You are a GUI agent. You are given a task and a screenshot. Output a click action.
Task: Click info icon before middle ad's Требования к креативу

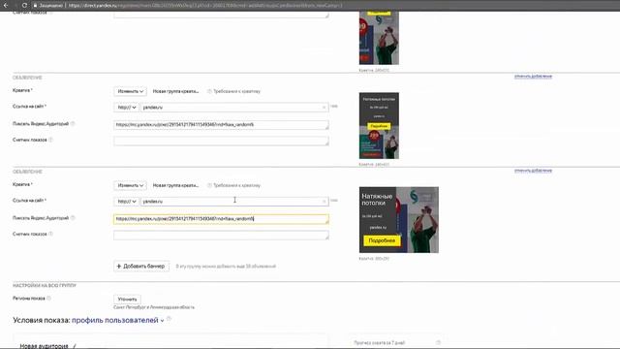(209, 91)
